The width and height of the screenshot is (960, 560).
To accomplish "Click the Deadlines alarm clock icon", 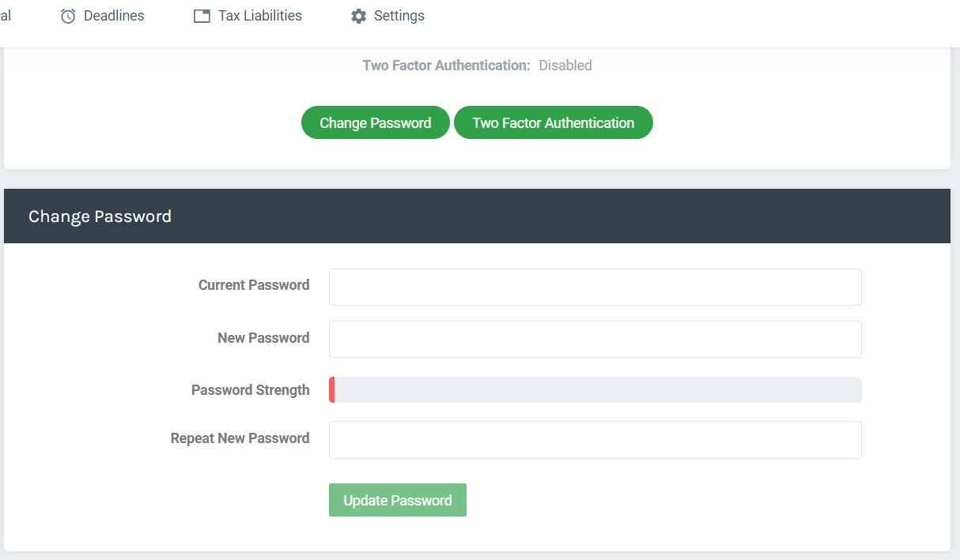I will 68,16.
